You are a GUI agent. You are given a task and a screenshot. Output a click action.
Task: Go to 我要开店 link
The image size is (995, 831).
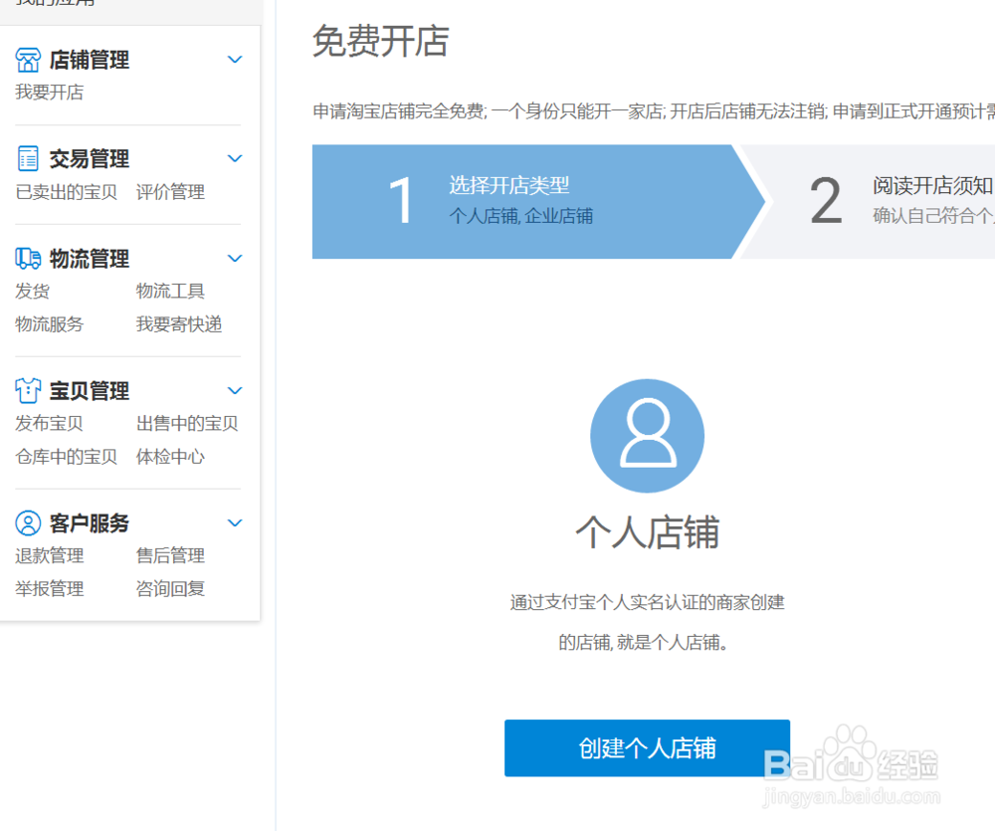click(50, 92)
